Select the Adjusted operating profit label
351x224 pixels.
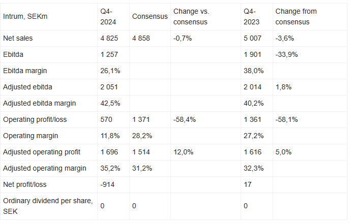[41, 152]
